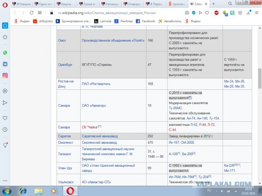Switch to the 'Ружьё в' tab

click(88, 4)
